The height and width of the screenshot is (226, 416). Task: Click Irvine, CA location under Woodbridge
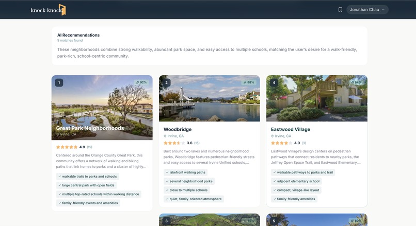tap(173, 136)
